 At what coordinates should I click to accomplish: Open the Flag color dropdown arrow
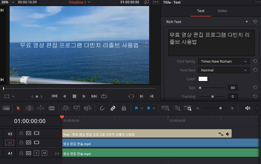tap(142, 108)
